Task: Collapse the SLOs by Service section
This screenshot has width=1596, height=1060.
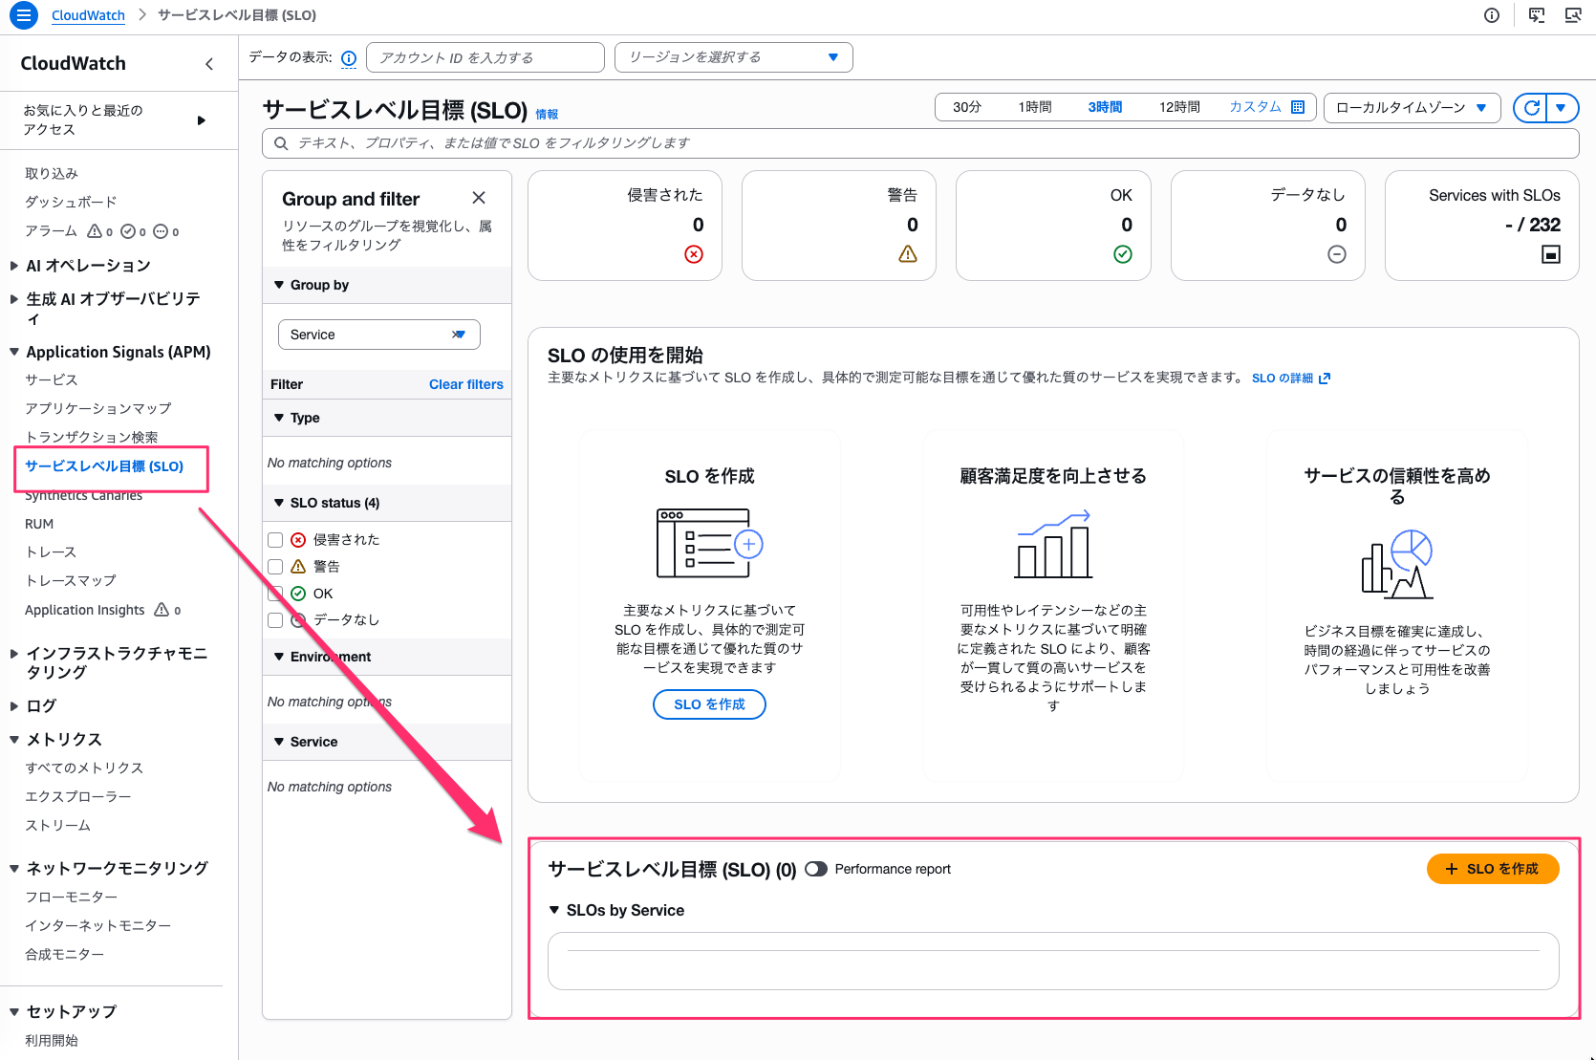Action: (x=555, y=910)
